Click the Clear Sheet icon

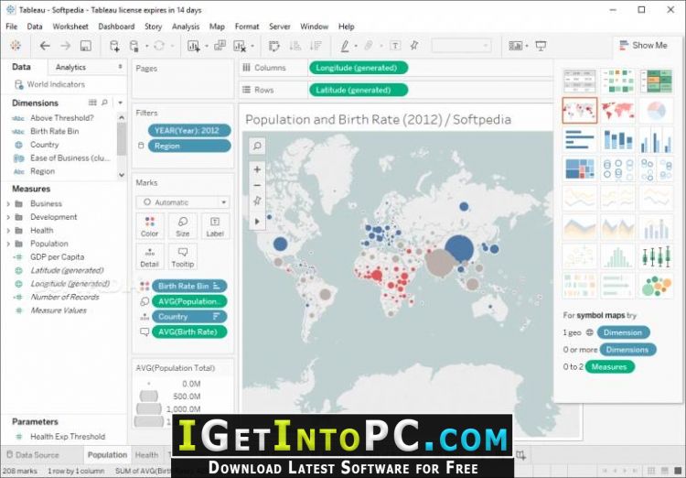[240, 46]
